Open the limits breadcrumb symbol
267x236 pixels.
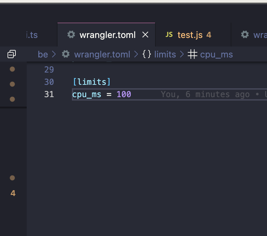(x=165, y=54)
